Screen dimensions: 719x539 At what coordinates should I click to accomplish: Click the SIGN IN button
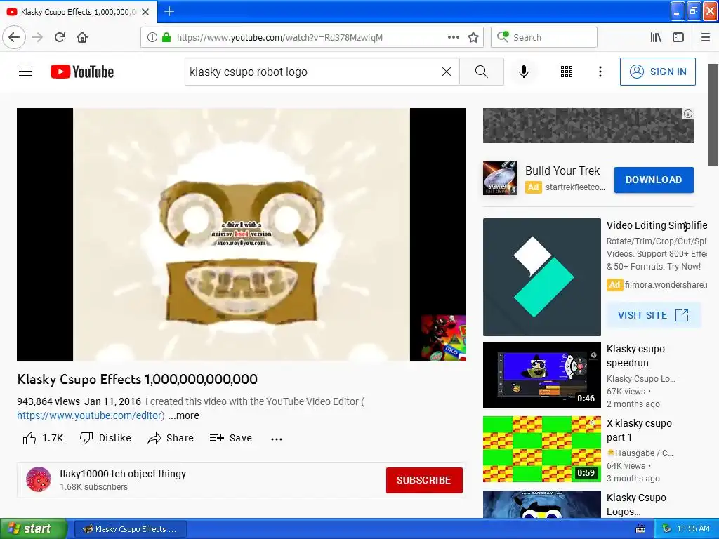pyautogui.click(x=657, y=72)
